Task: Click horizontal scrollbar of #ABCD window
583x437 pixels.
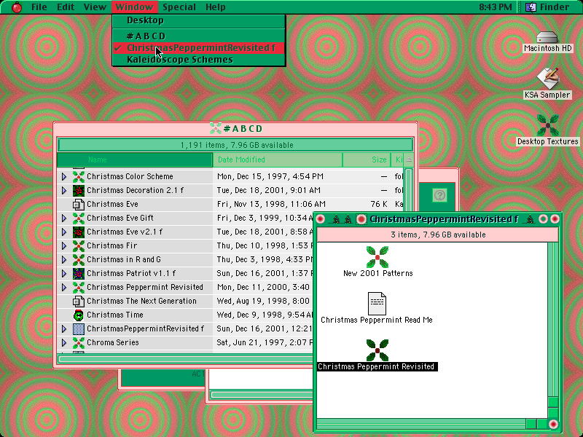Action: pos(185,359)
